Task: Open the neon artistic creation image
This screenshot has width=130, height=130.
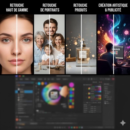Action: tap(114, 44)
